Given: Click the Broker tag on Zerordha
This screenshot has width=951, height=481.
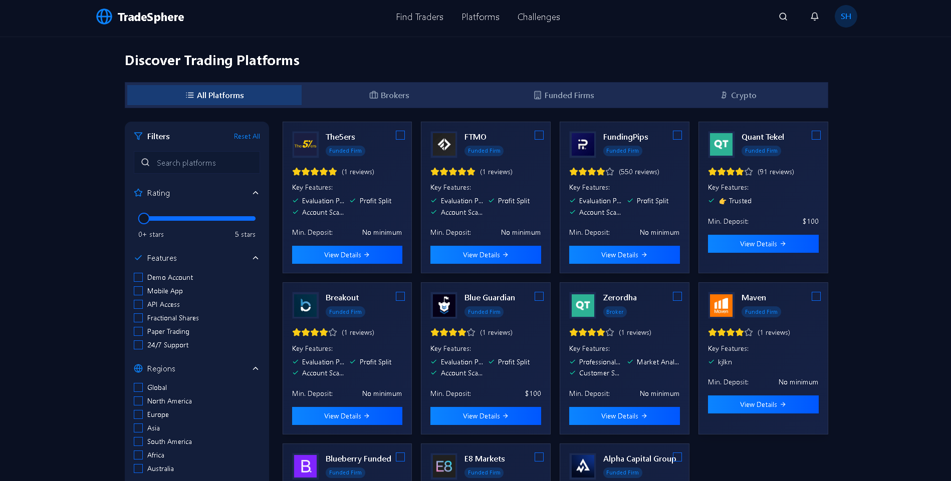Looking at the screenshot, I should click(615, 312).
